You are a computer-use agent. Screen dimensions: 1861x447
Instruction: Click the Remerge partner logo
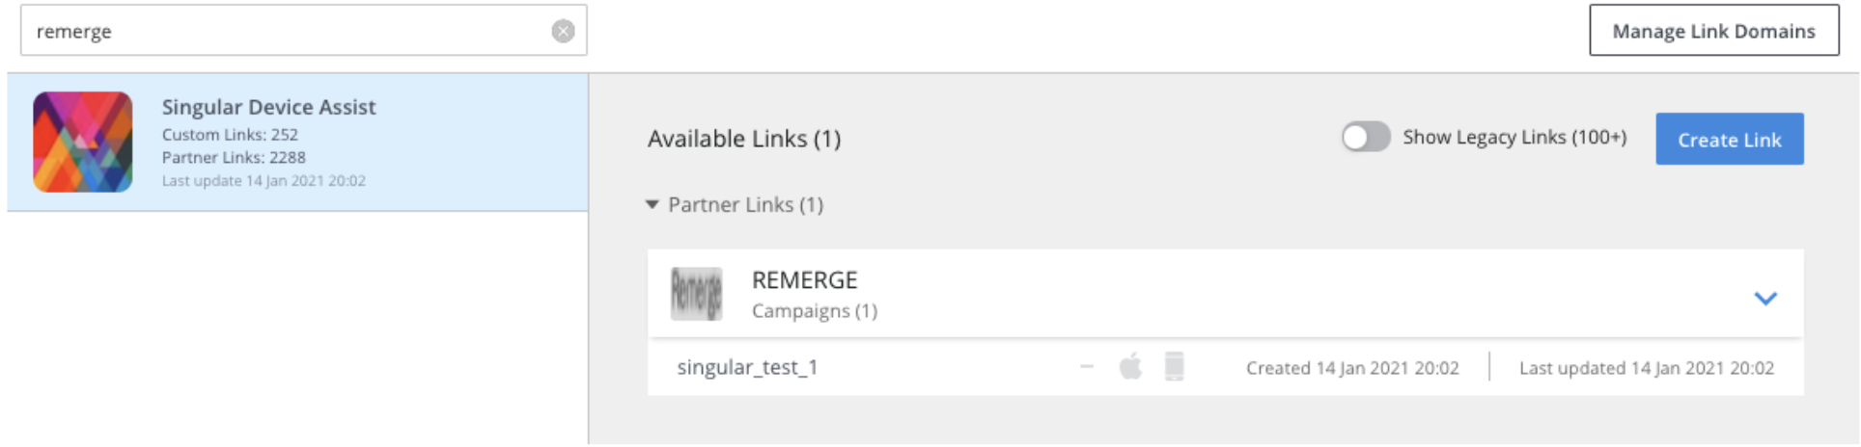click(696, 294)
